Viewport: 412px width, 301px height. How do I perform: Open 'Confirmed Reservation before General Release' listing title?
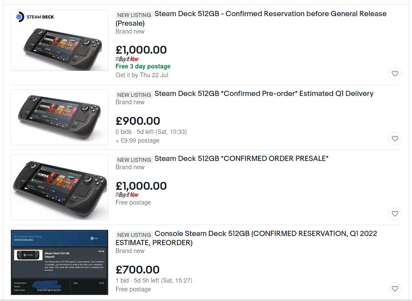click(270, 14)
